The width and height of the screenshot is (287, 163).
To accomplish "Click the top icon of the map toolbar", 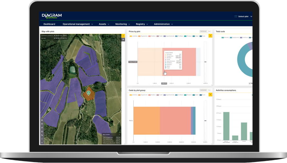I will pos(42,120).
